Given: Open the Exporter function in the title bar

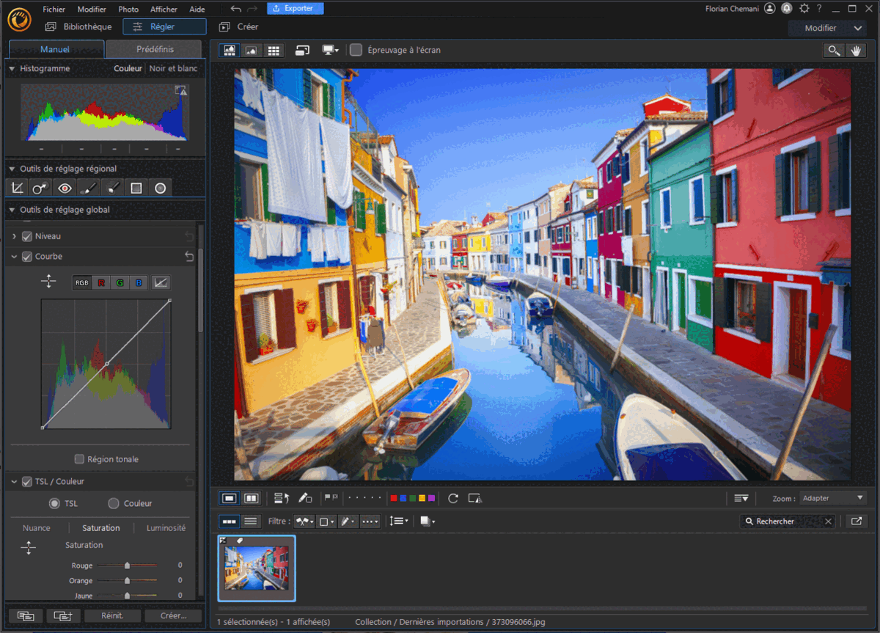Looking at the screenshot, I should [295, 8].
